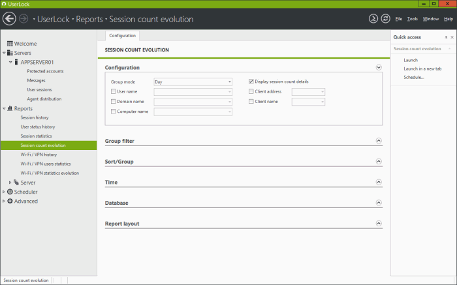457x285 pixels.
Task: Open the Window menu
Action: click(431, 19)
